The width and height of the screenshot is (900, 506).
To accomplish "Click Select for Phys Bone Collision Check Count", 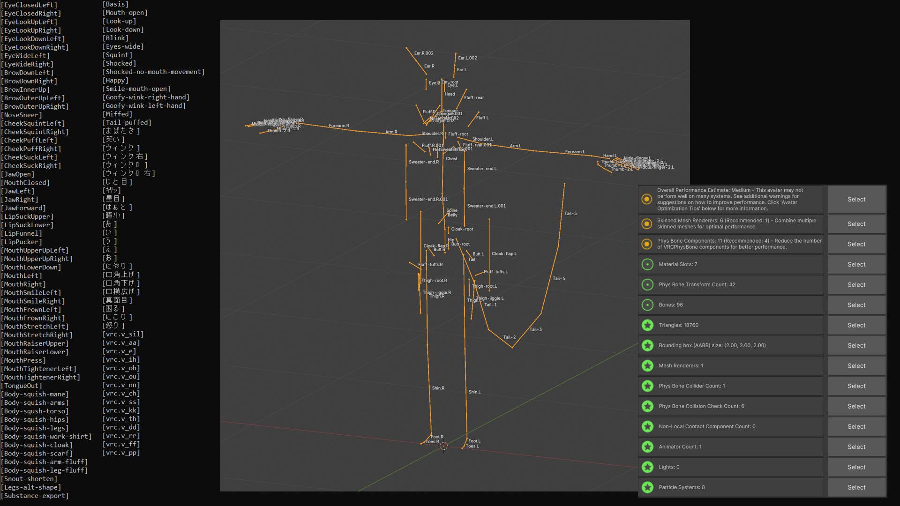I will [x=856, y=406].
